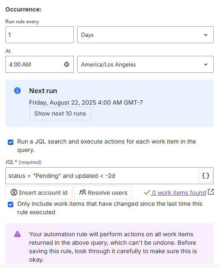Uncheck Run a JQL search checkbox

click(x=11, y=142)
